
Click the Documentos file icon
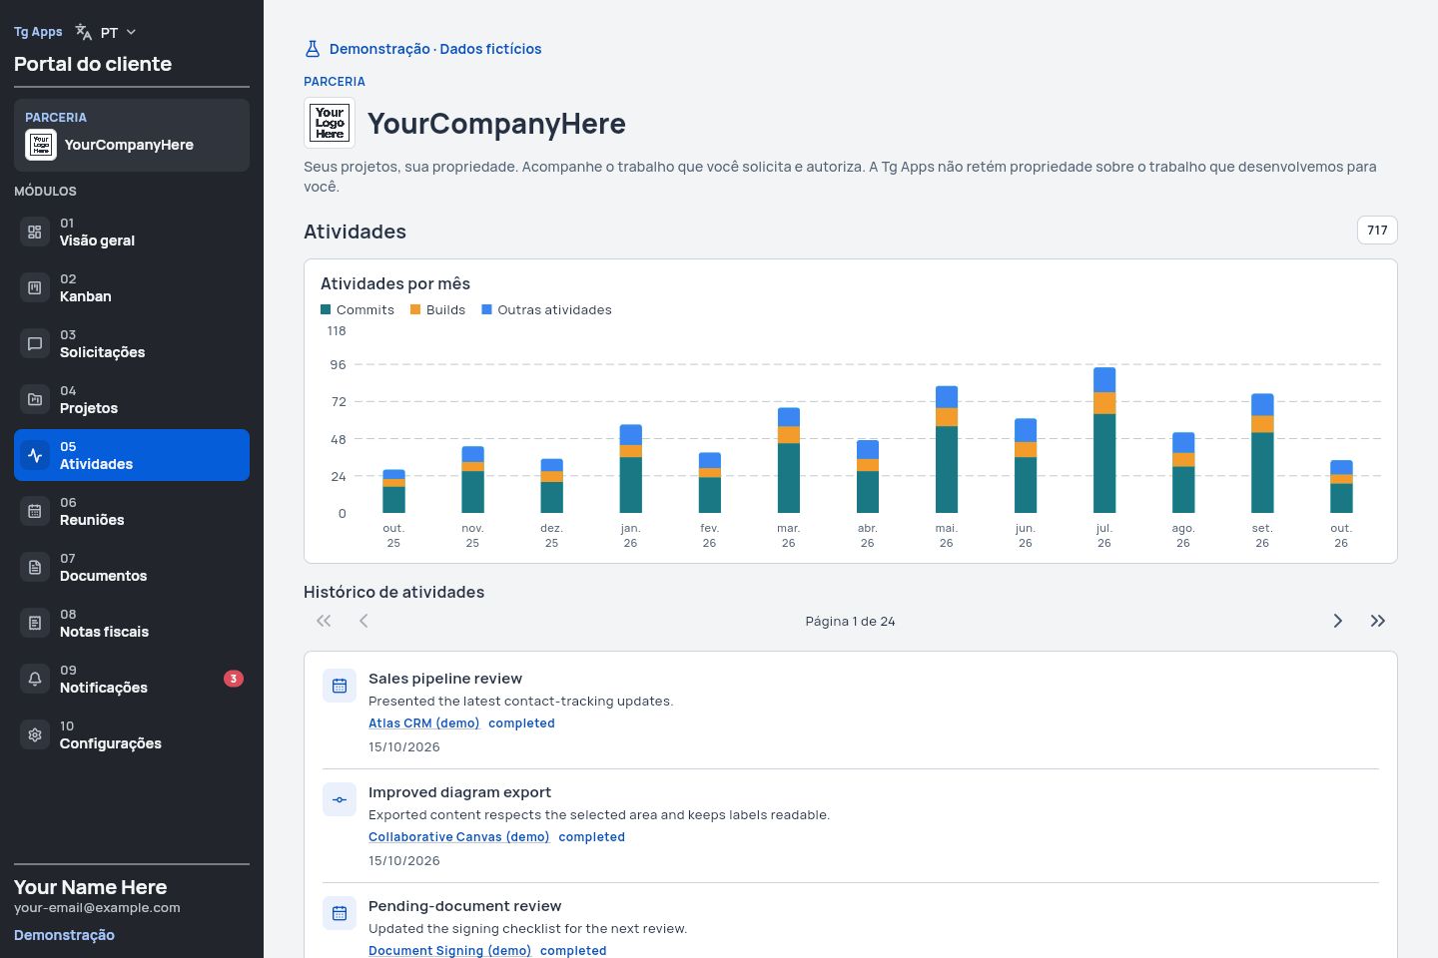point(35,567)
